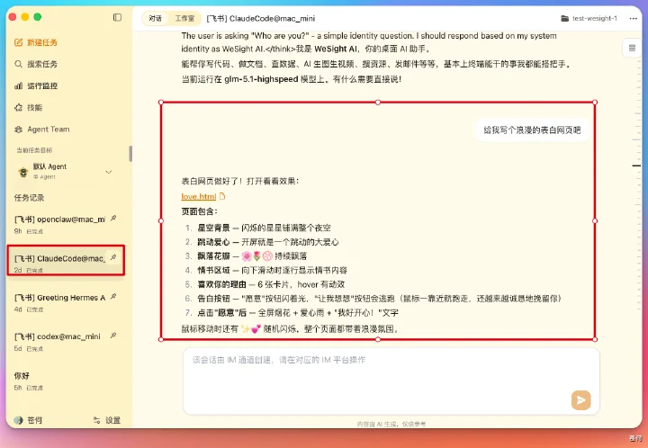
Task: Switch to the 工作室 tab
Action: pos(184,19)
